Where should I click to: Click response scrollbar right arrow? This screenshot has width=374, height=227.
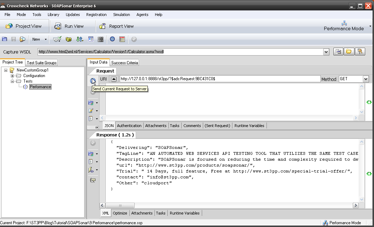(x=356, y=205)
